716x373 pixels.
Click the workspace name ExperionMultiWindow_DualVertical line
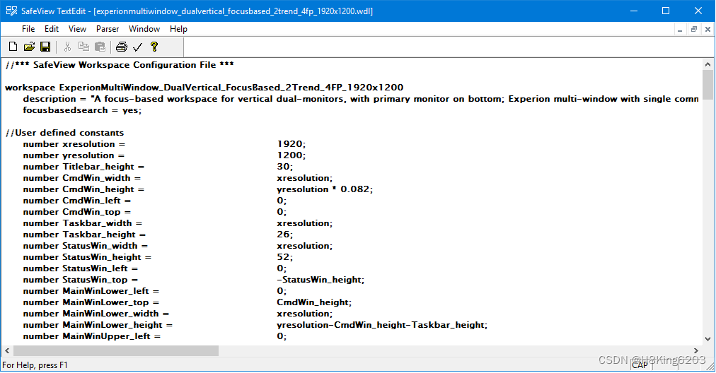(x=204, y=88)
